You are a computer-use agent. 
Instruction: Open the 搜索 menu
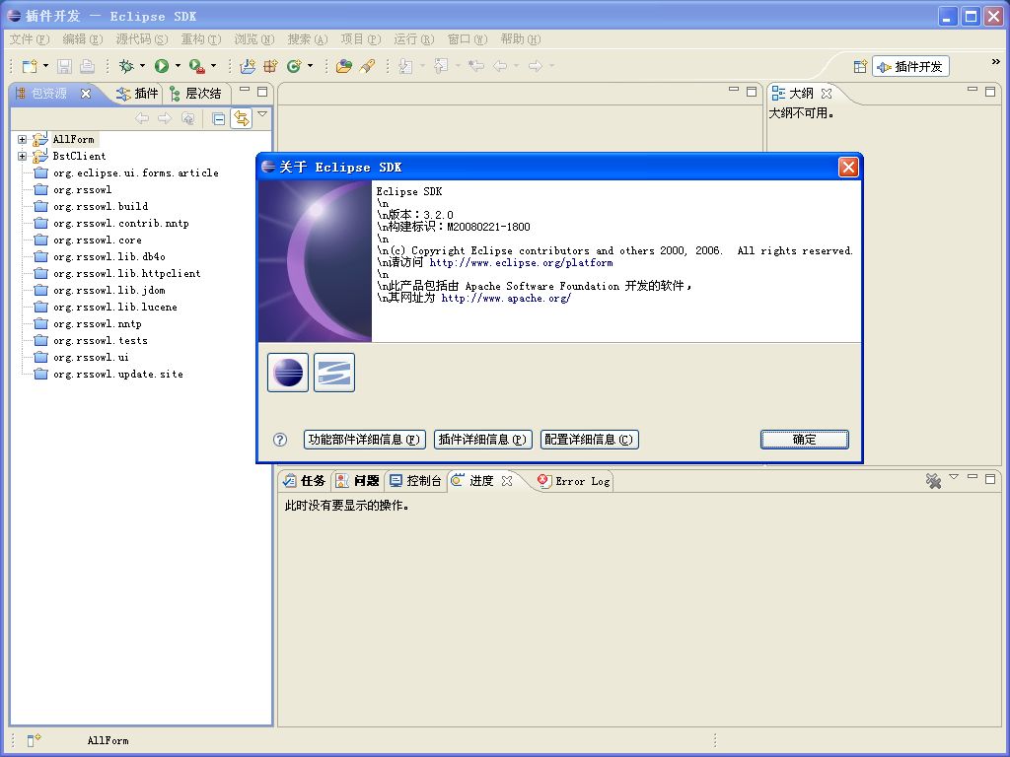click(308, 39)
